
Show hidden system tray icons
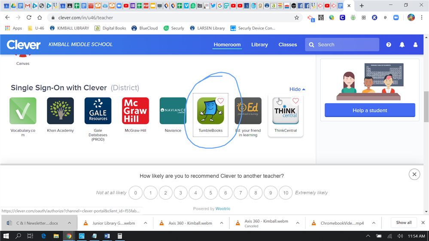point(368,236)
